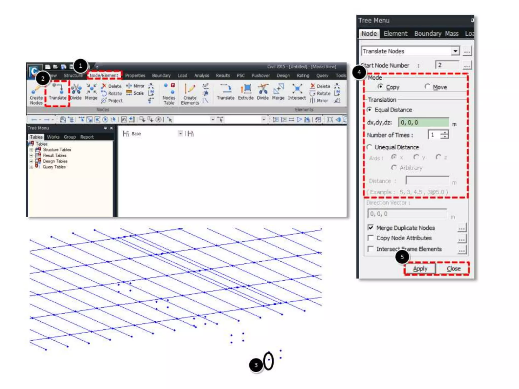The height and width of the screenshot is (389, 519).
Task: Switch to the Element tab in Tree Menu
Action: (395, 34)
